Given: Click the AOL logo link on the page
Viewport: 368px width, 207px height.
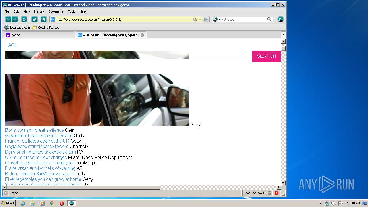Looking at the screenshot, I should coord(13,45).
